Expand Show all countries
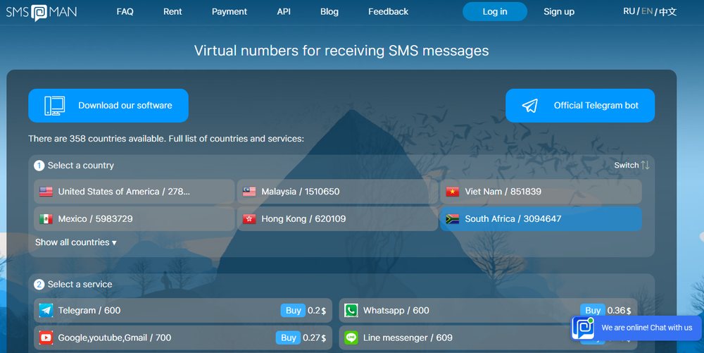The height and width of the screenshot is (353, 704). (x=76, y=242)
